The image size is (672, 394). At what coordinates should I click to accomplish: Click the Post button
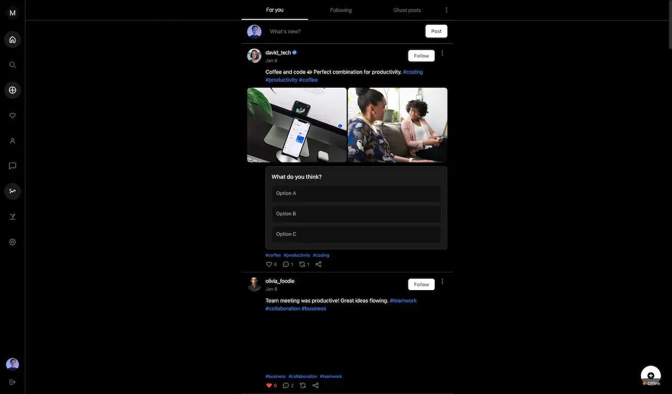point(436,31)
